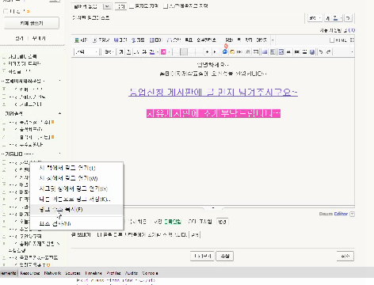Click the table insert icon in toolbar

point(256,51)
